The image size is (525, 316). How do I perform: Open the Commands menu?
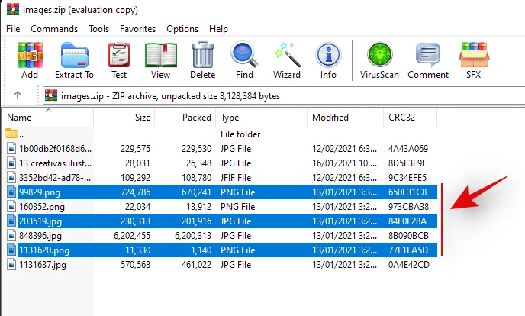pyautogui.click(x=54, y=29)
